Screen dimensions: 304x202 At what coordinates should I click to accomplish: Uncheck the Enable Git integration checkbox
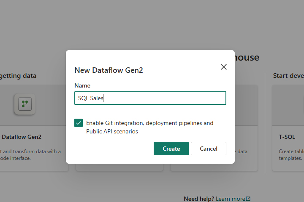click(x=79, y=123)
